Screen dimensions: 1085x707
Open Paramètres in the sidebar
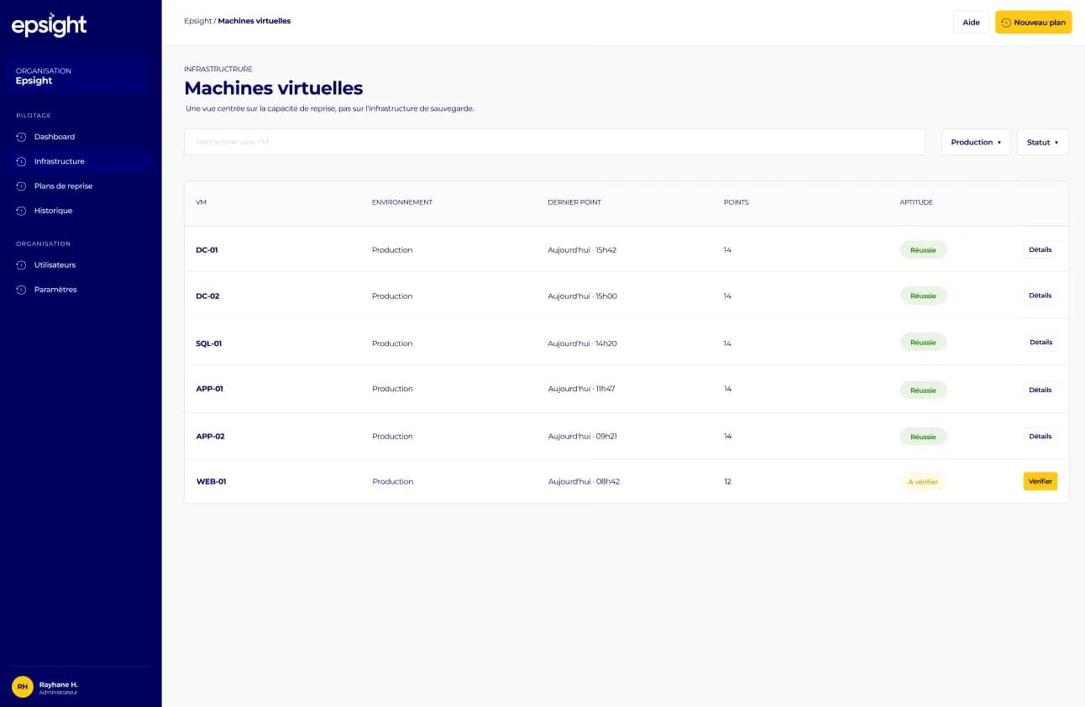click(x=81, y=290)
